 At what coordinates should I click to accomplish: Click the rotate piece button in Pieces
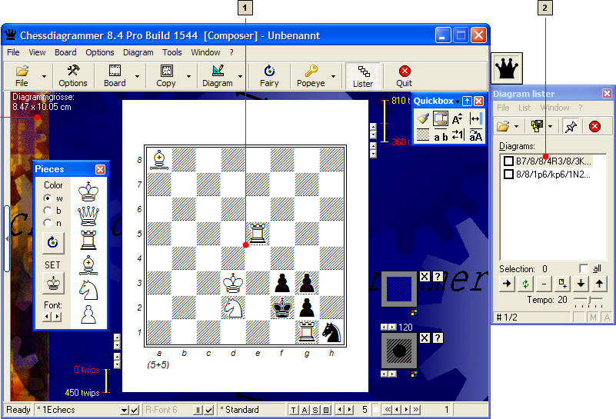53,242
